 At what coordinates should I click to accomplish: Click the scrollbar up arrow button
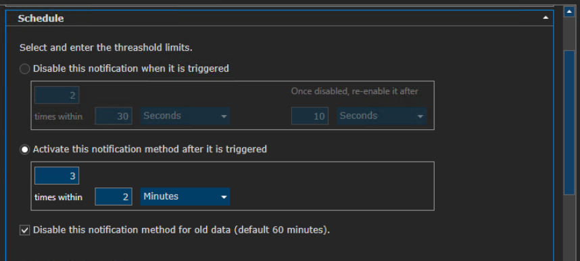pos(569,11)
